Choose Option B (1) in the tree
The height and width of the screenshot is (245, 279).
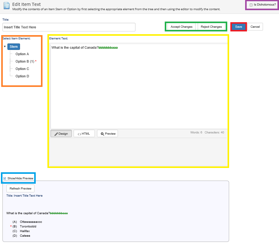pyautogui.click(x=25, y=61)
